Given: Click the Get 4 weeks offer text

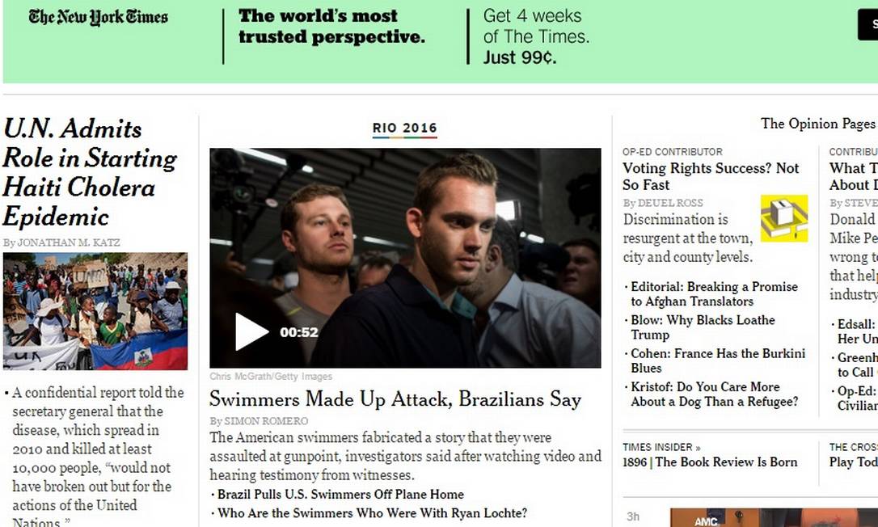Looking at the screenshot, I should click(x=536, y=36).
